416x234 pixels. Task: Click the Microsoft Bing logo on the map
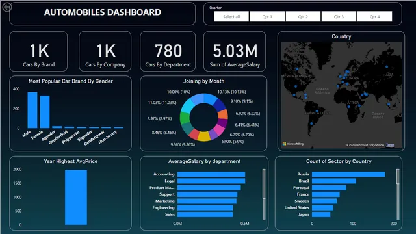tap(293, 144)
